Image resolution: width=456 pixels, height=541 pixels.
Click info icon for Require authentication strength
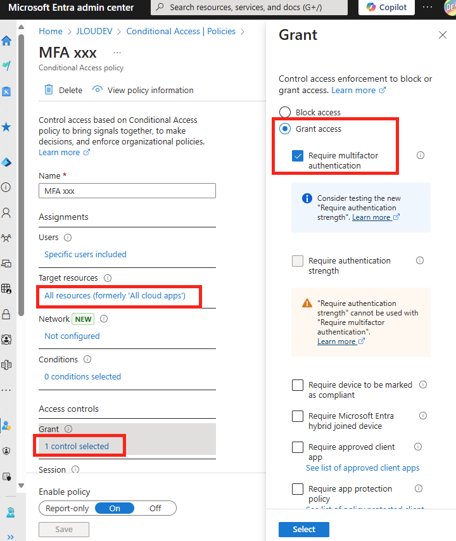click(x=420, y=260)
